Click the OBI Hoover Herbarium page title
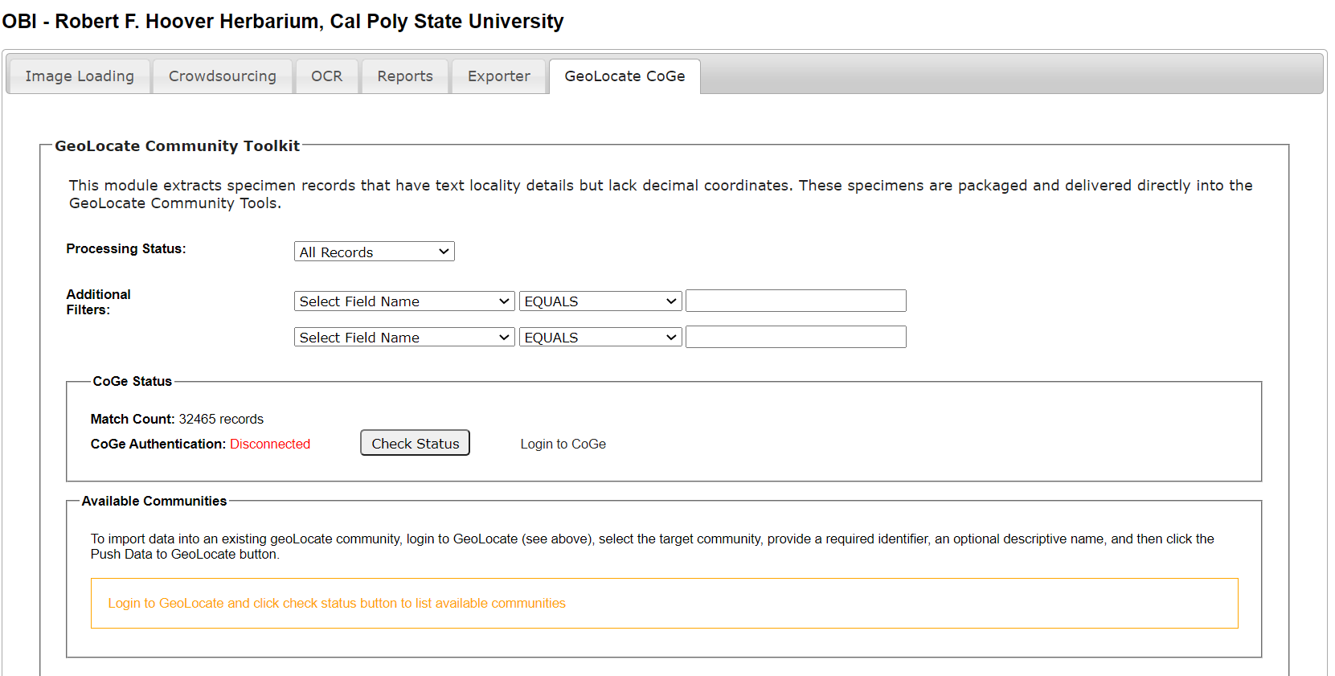The image size is (1335, 676). pyautogui.click(x=283, y=21)
